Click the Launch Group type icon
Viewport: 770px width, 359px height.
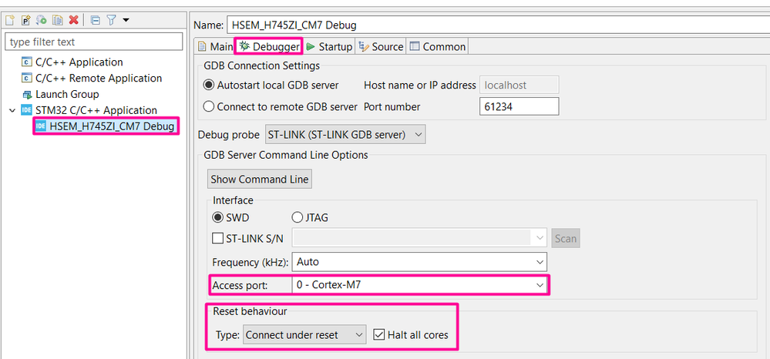[26, 94]
